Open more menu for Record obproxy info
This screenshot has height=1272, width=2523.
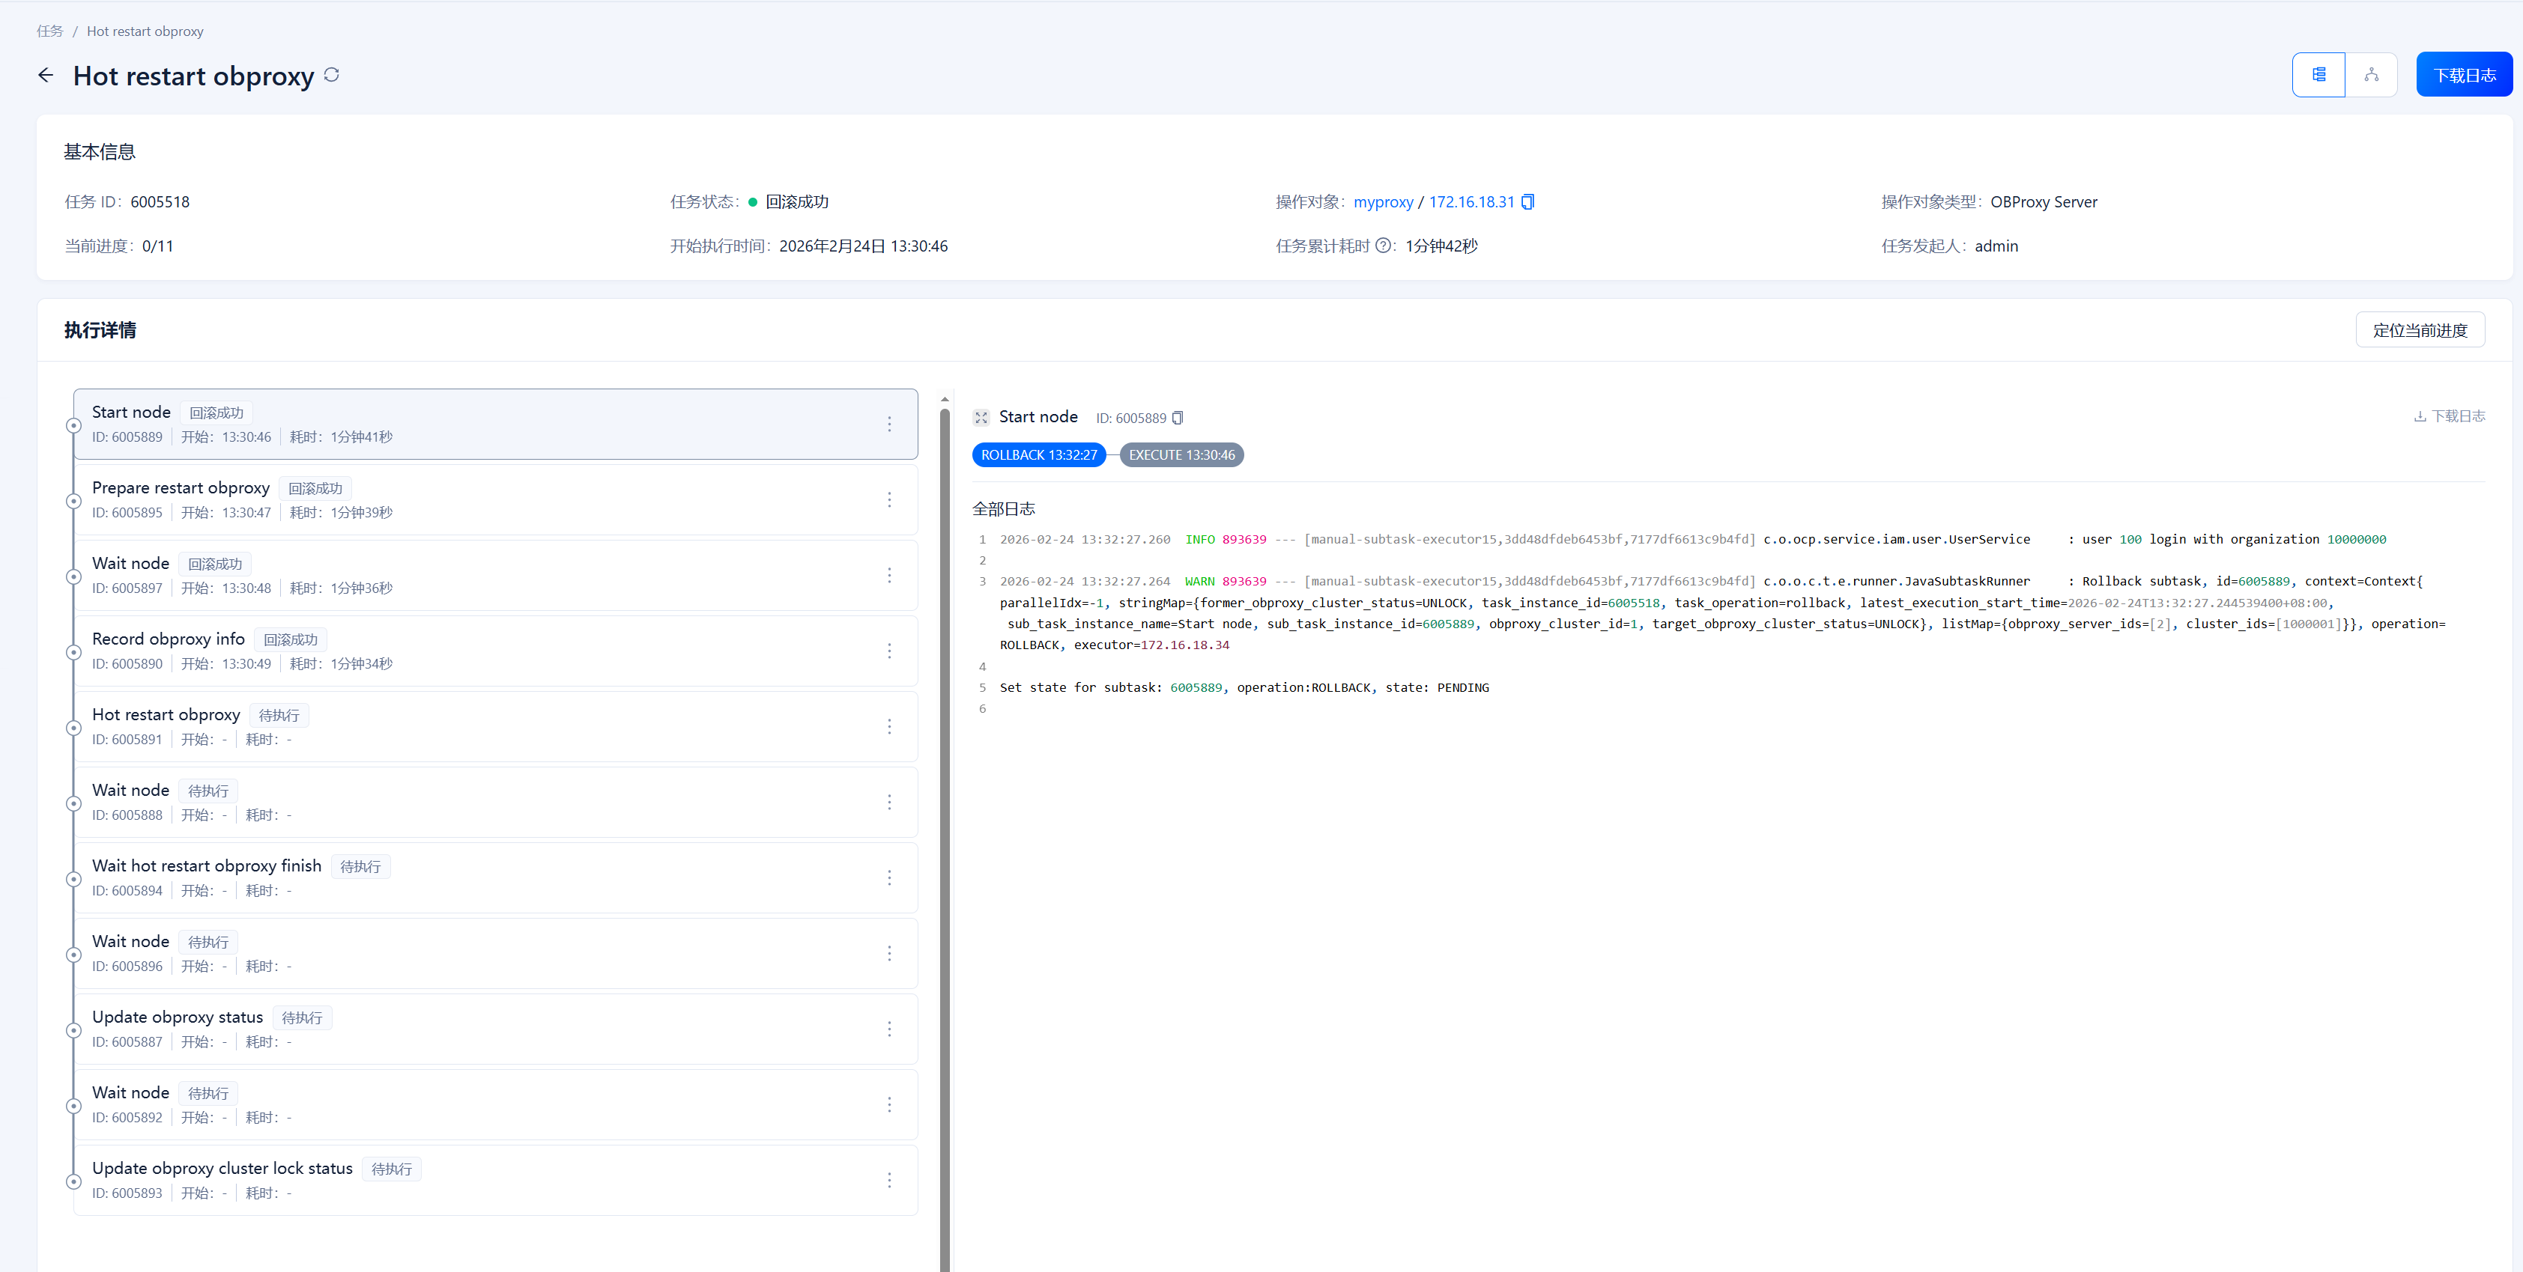[888, 651]
